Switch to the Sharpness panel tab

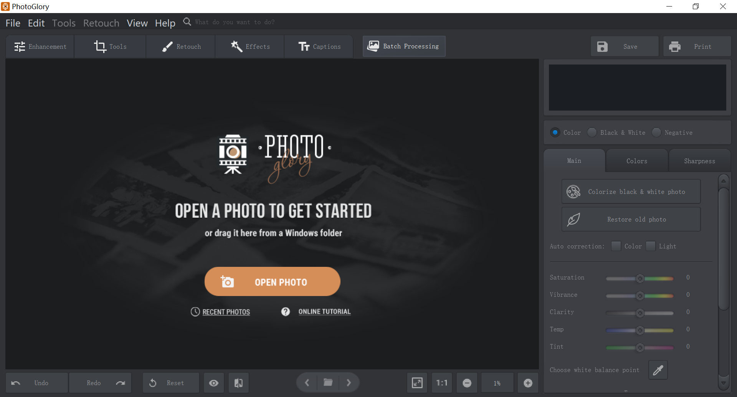point(699,161)
